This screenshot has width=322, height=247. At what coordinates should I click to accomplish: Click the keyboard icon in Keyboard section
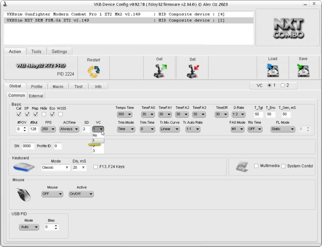(24, 167)
